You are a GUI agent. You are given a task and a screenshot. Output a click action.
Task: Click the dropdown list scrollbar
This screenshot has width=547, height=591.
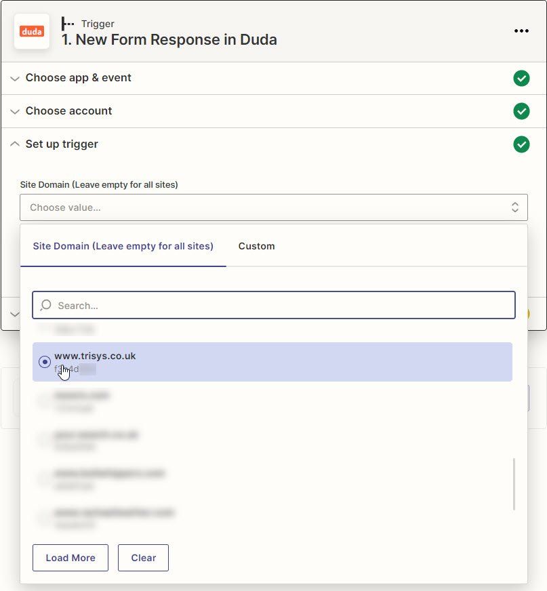514,484
